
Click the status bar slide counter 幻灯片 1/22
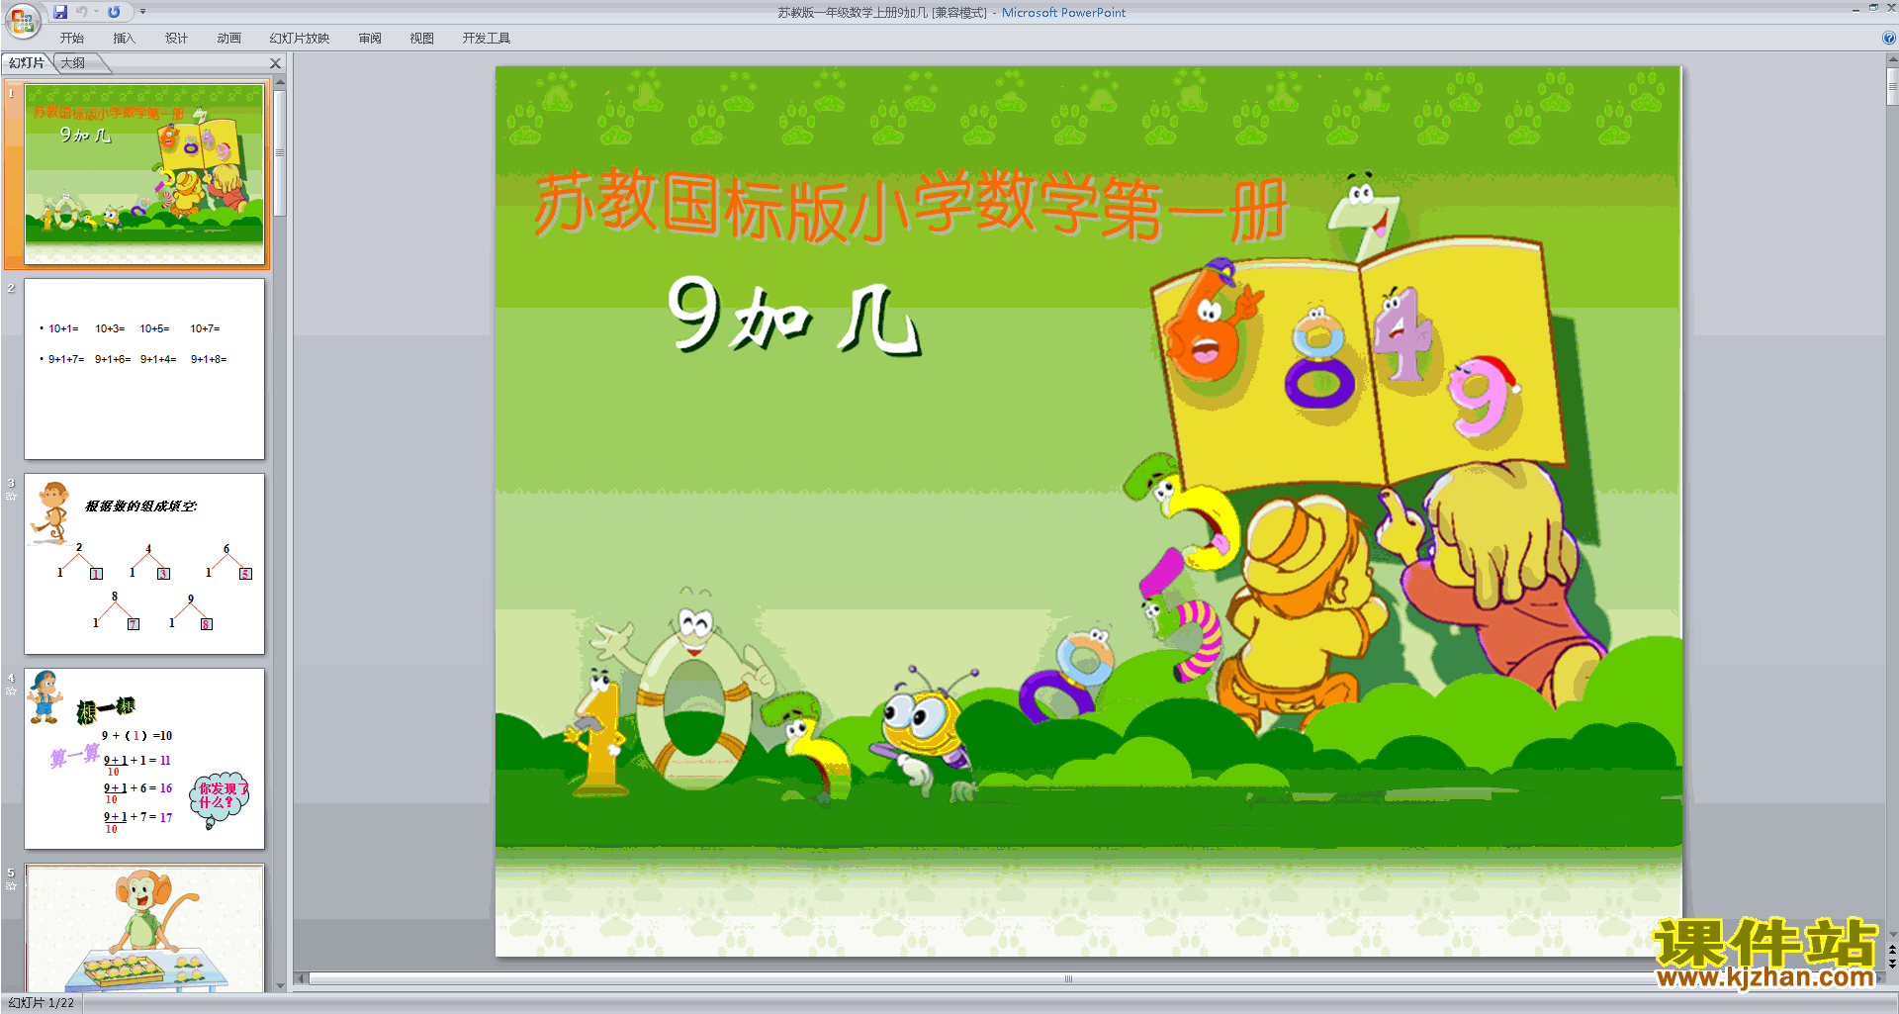[x=42, y=1003]
